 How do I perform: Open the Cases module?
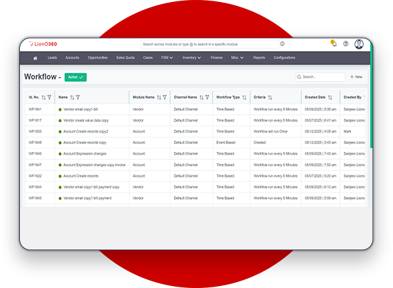pyautogui.click(x=148, y=58)
